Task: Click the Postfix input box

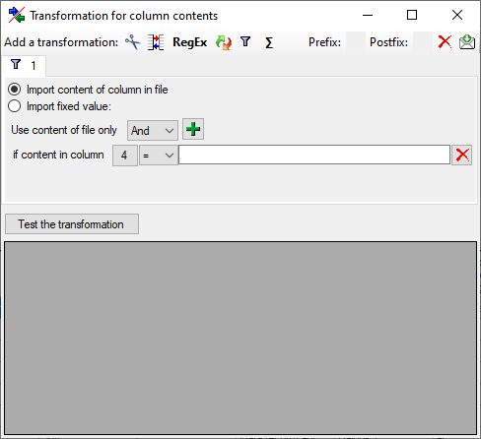Action: [x=423, y=42]
